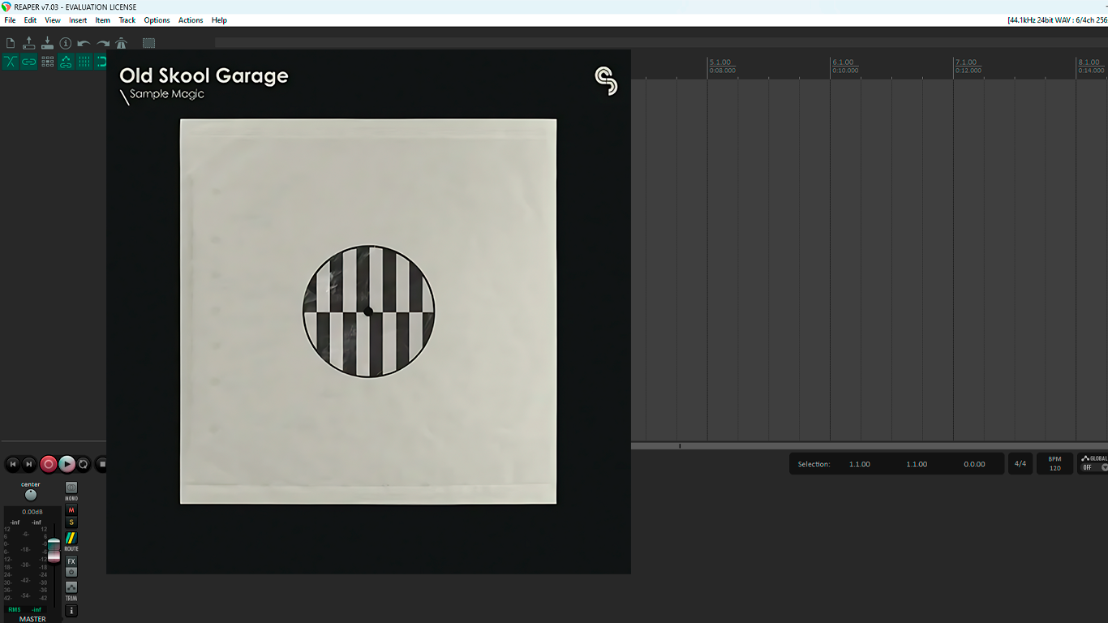Bypass master FX with power icon
This screenshot has width=1108, height=623.
tap(71, 572)
